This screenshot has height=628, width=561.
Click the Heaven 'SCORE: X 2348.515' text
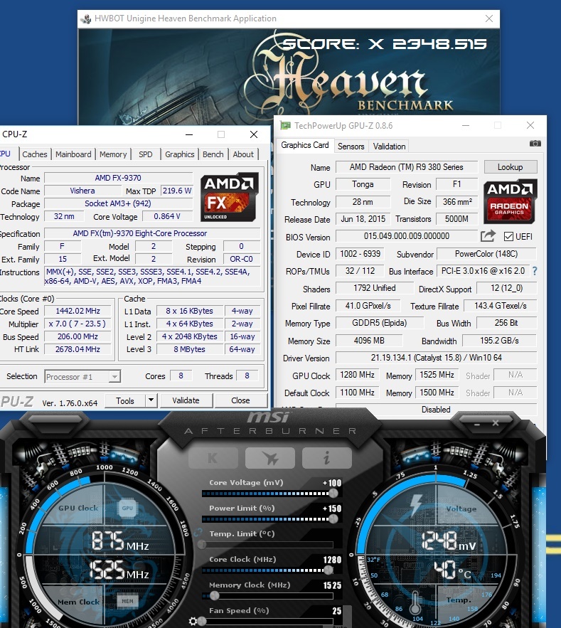coord(385,44)
